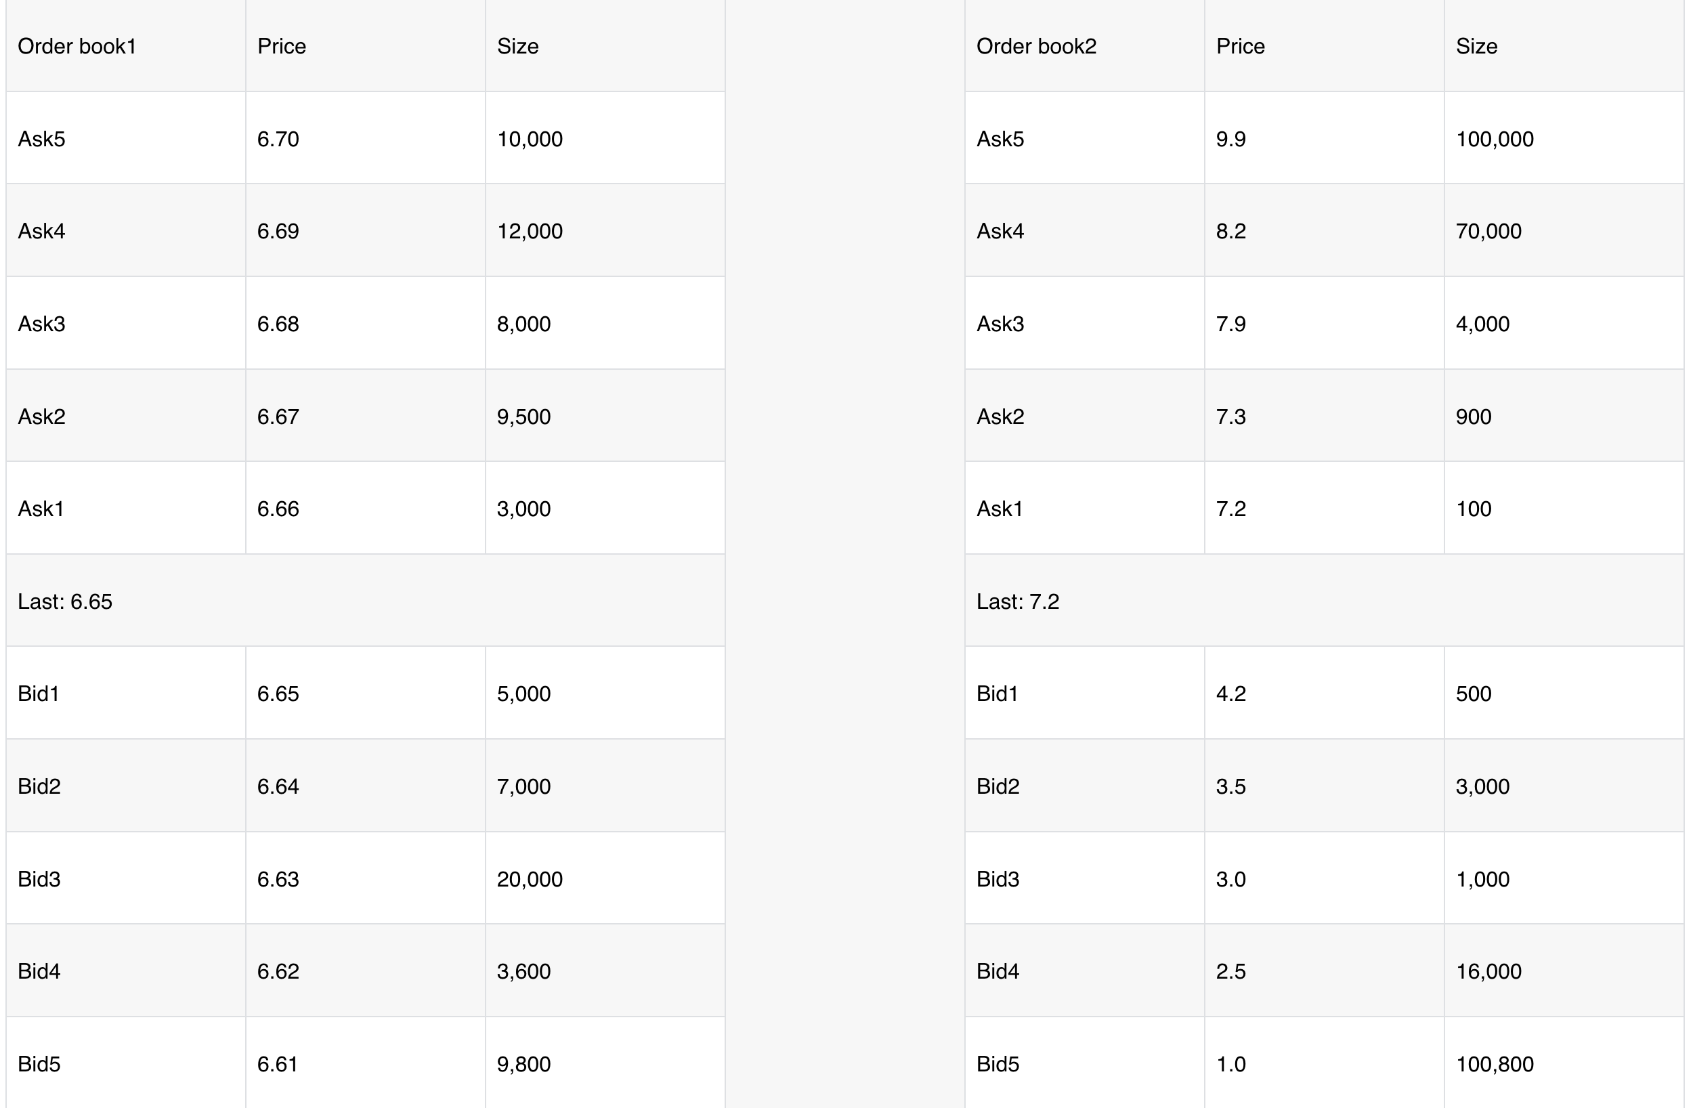The height and width of the screenshot is (1108, 1693).
Task: Click the 20,000 size for Bid3
Action: pyautogui.click(x=605, y=878)
